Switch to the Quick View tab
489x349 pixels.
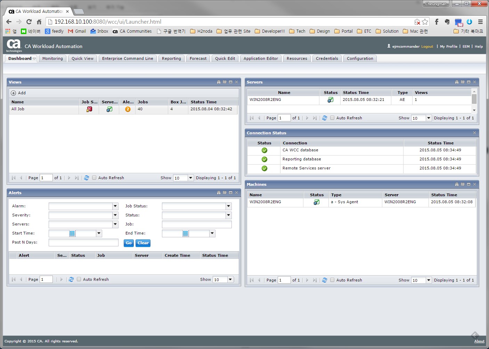coord(82,58)
